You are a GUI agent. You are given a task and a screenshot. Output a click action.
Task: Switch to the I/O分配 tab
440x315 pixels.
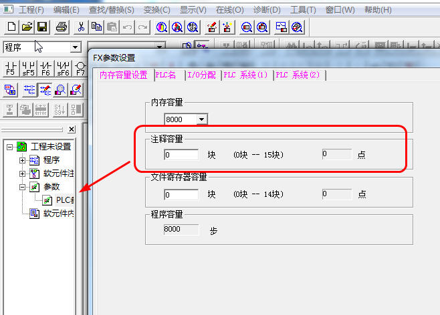201,75
